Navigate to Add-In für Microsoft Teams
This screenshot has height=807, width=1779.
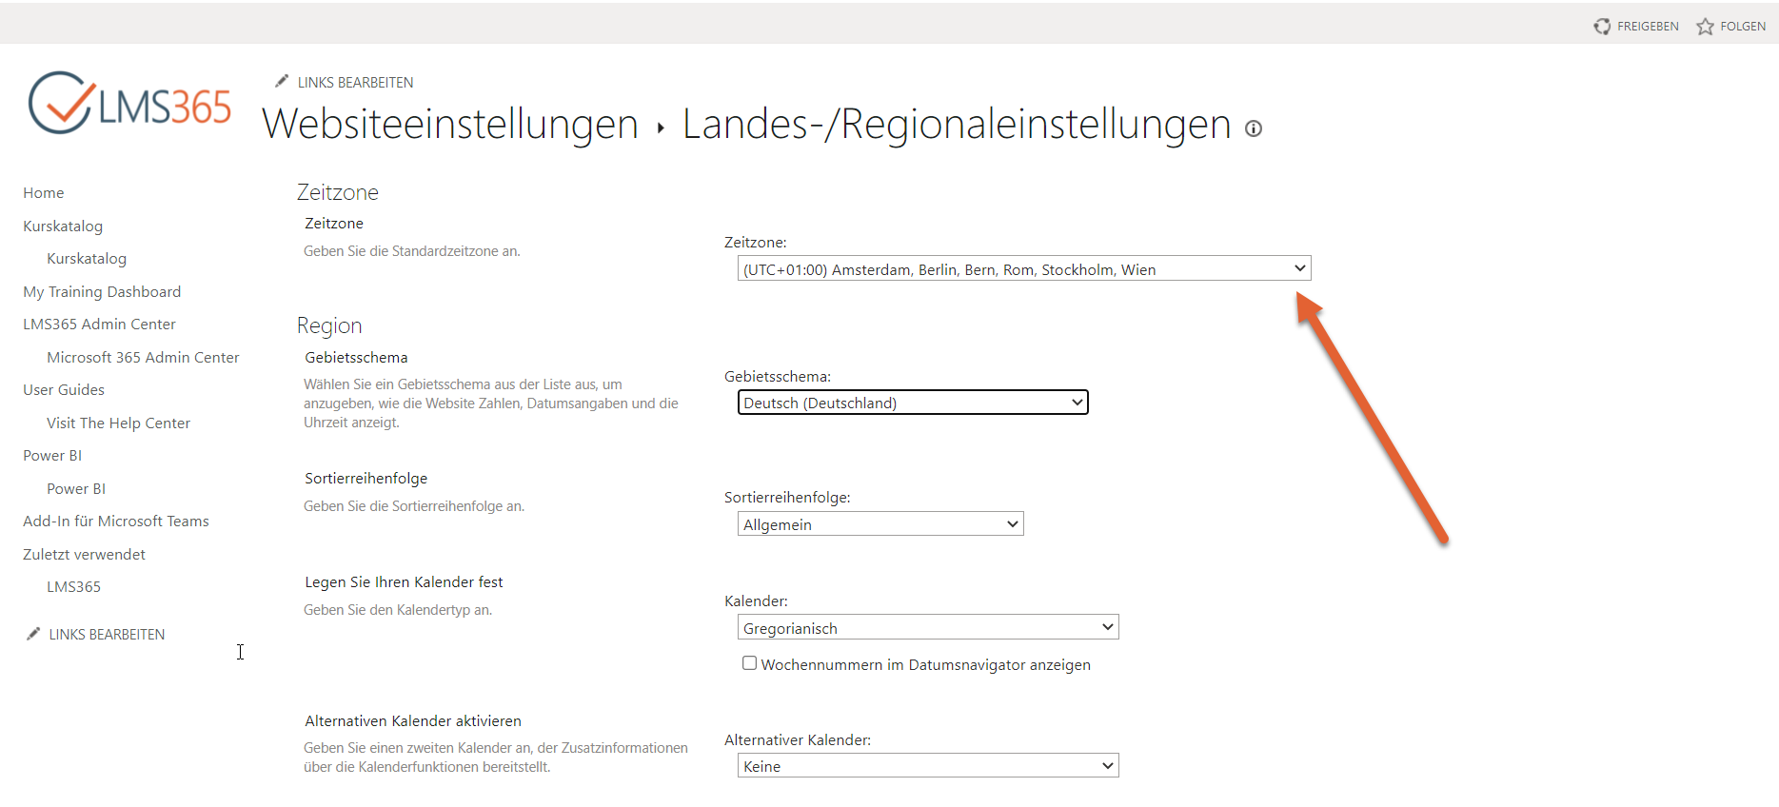116,522
